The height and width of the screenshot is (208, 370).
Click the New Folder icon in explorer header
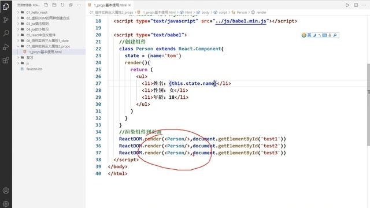(54, 5)
